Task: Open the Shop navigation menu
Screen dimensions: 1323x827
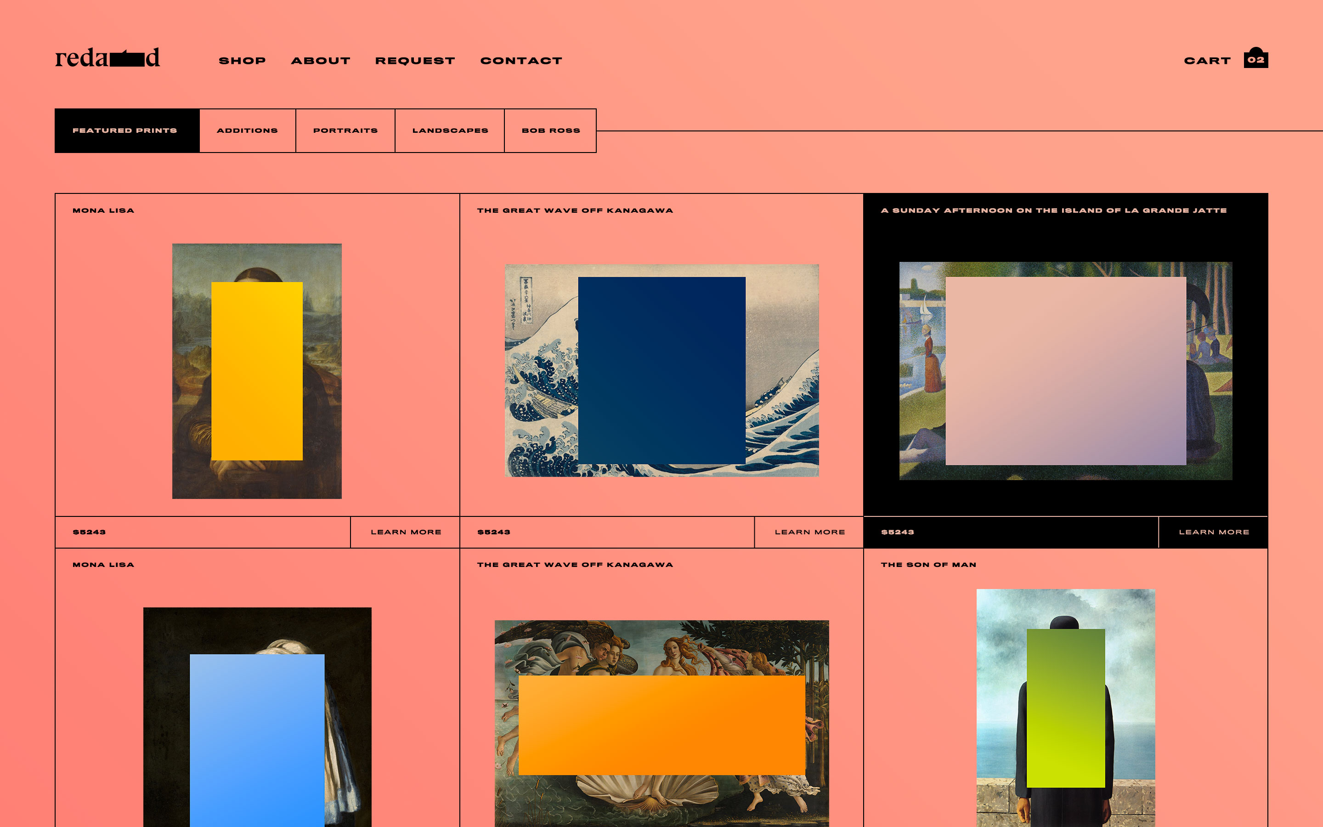Action: pos(242,61)
